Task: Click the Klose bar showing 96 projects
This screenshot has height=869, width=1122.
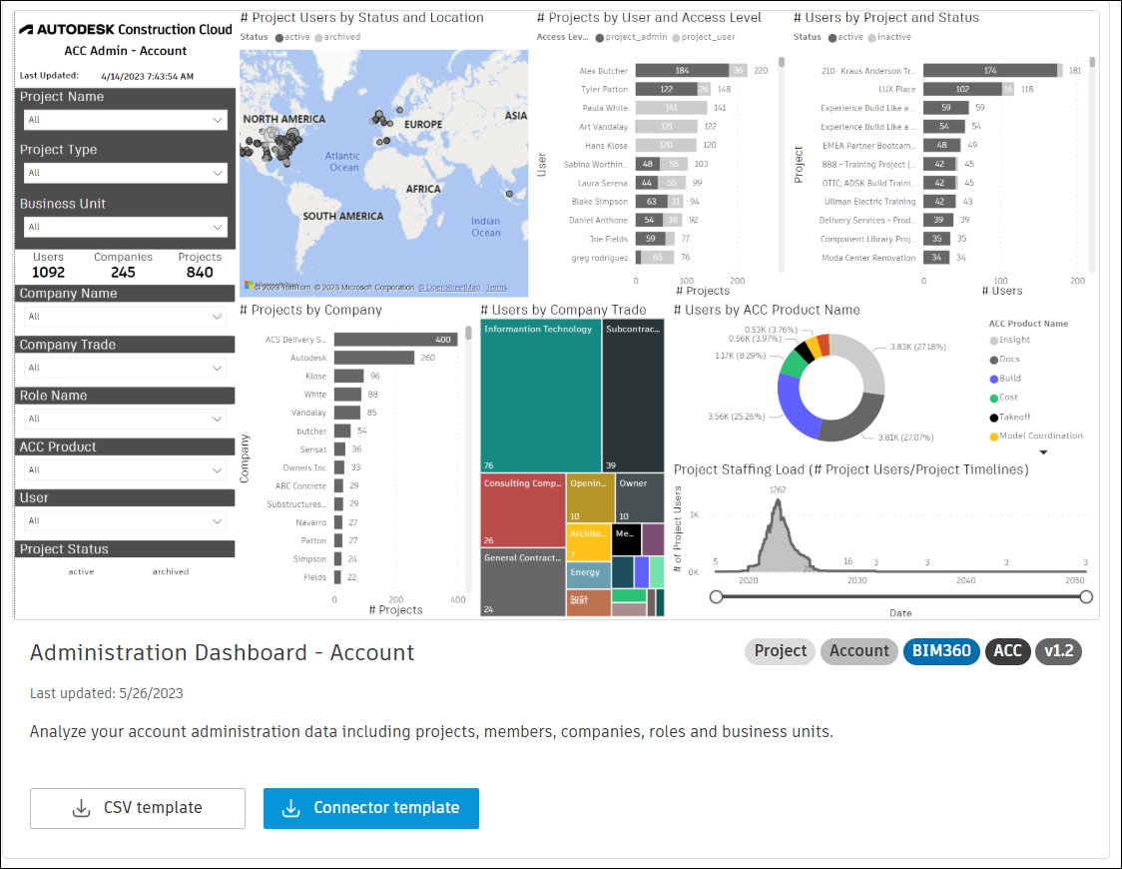Action: pos(349,376)
